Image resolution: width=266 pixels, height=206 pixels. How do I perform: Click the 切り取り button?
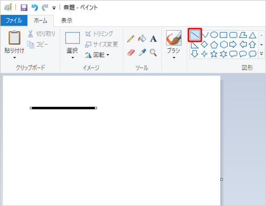click(41, 33)
